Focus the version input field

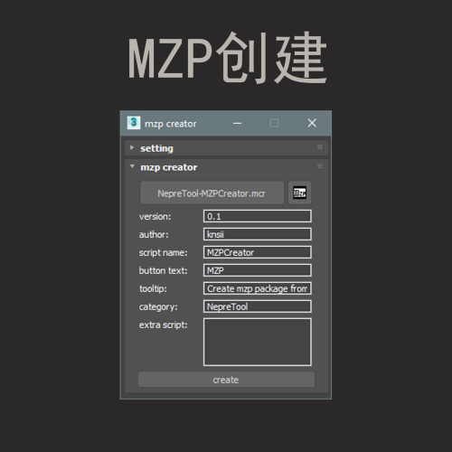point(258,216)
